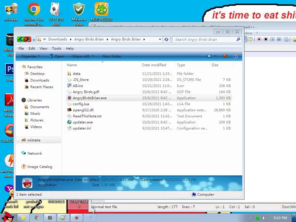Open the Tools menu
The height and width of the screenshot is (222, 296).
(56, 49)
